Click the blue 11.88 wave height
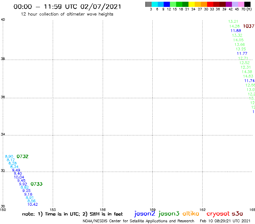Viewport: 255px width, 224px height. (x=236, y=31)
